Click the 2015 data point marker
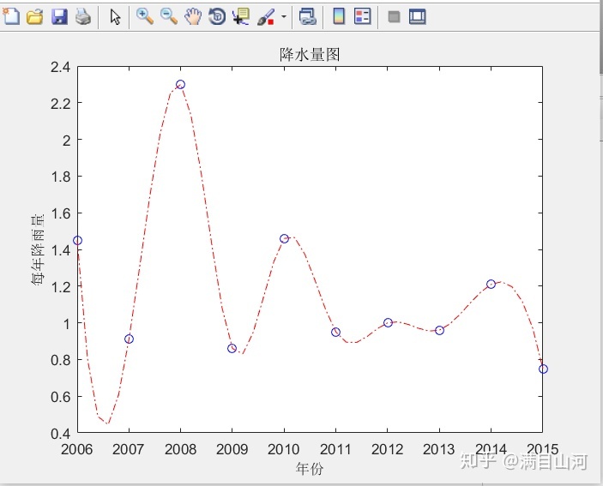603x486 pixels. tap(543, 369)
